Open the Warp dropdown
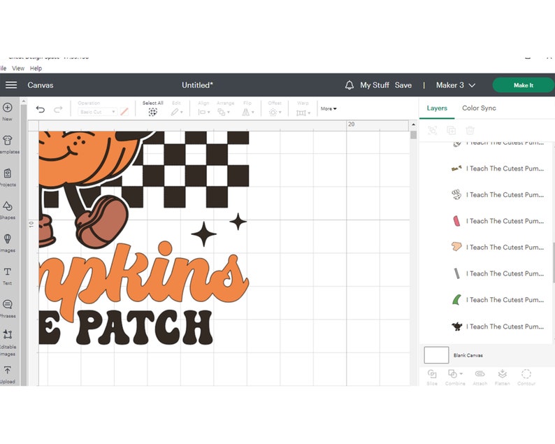Screen dimensions: 555x444 (x=303, y=113)
